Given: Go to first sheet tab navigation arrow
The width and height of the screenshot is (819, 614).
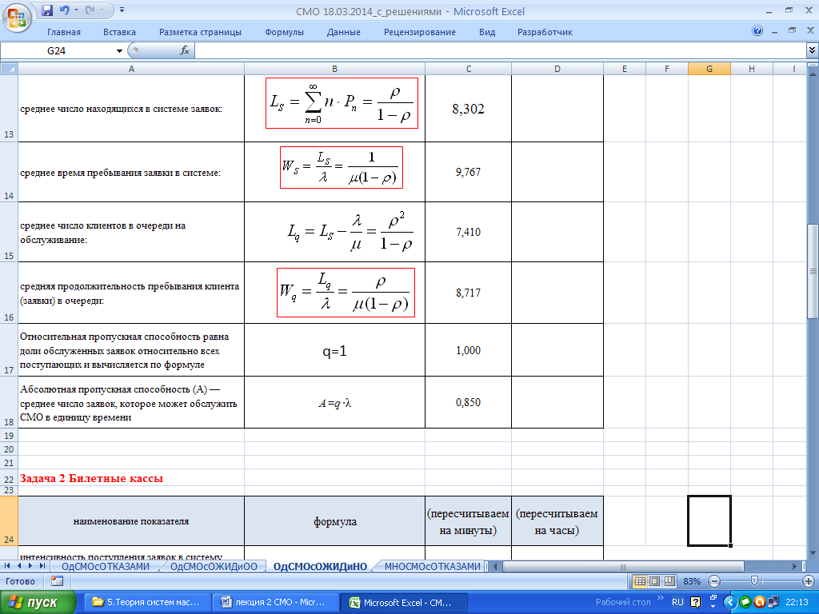Looking at the screenshot, I should pyautogui.click(x=8, y=565).
